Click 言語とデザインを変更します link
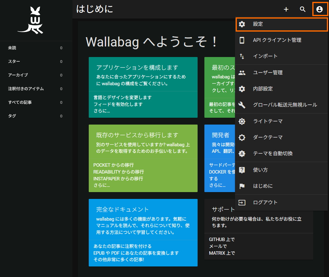The height and width of the screenshot is (277, 329). (x=122, y=98)
